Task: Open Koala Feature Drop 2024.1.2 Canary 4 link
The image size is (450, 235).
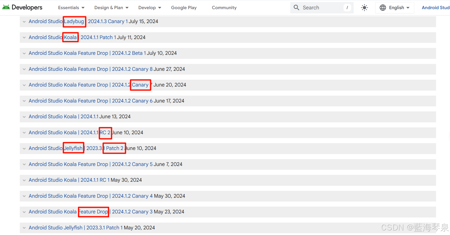Action: pyautogui.click(x=91, y=196)
